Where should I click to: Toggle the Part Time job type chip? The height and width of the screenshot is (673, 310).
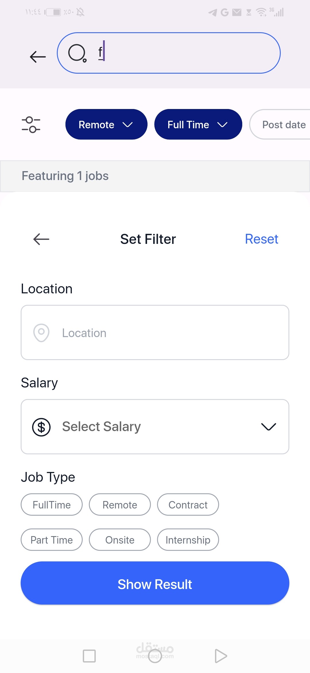52,540
